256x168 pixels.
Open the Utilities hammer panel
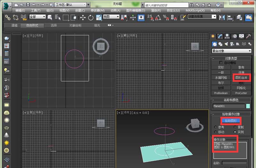(x=249, y=36)
